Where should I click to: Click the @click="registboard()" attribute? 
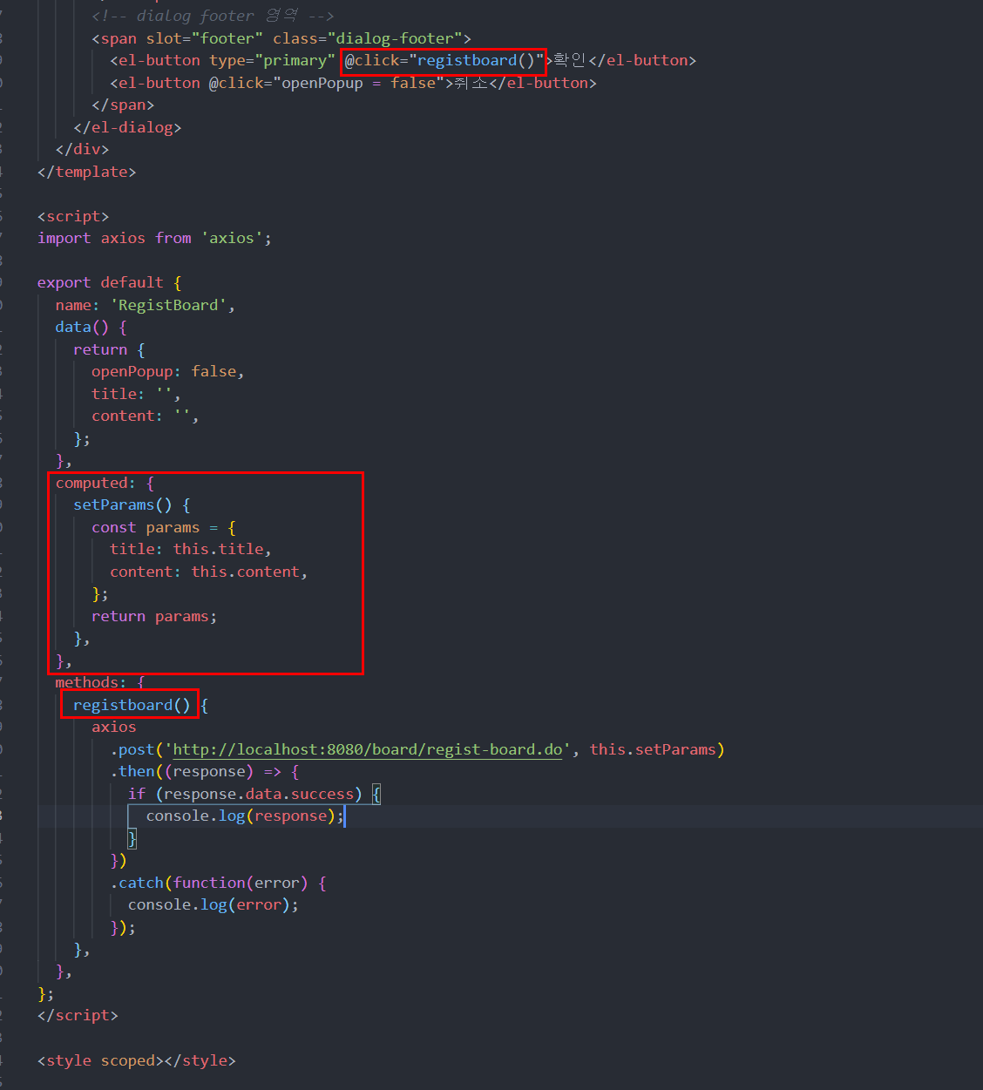(x=444, y=60)
